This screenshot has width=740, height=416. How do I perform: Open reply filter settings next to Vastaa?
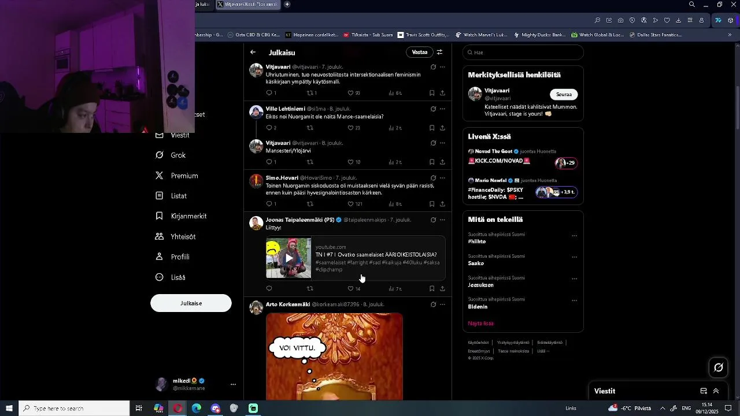(x=439, y=52)
